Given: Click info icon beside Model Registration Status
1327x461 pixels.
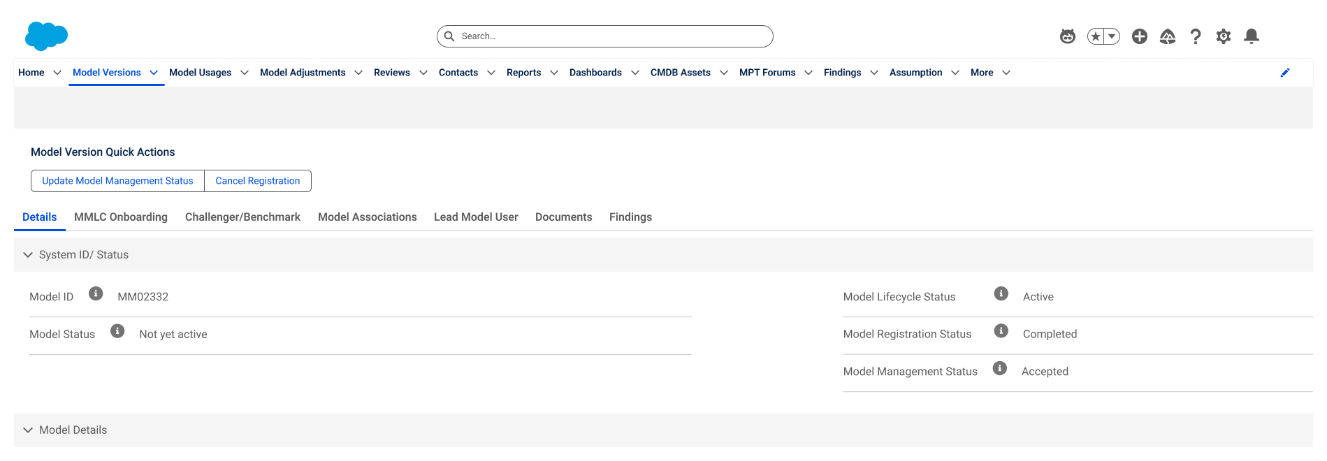Looking at the screenshot, I should pos(1001,331).
